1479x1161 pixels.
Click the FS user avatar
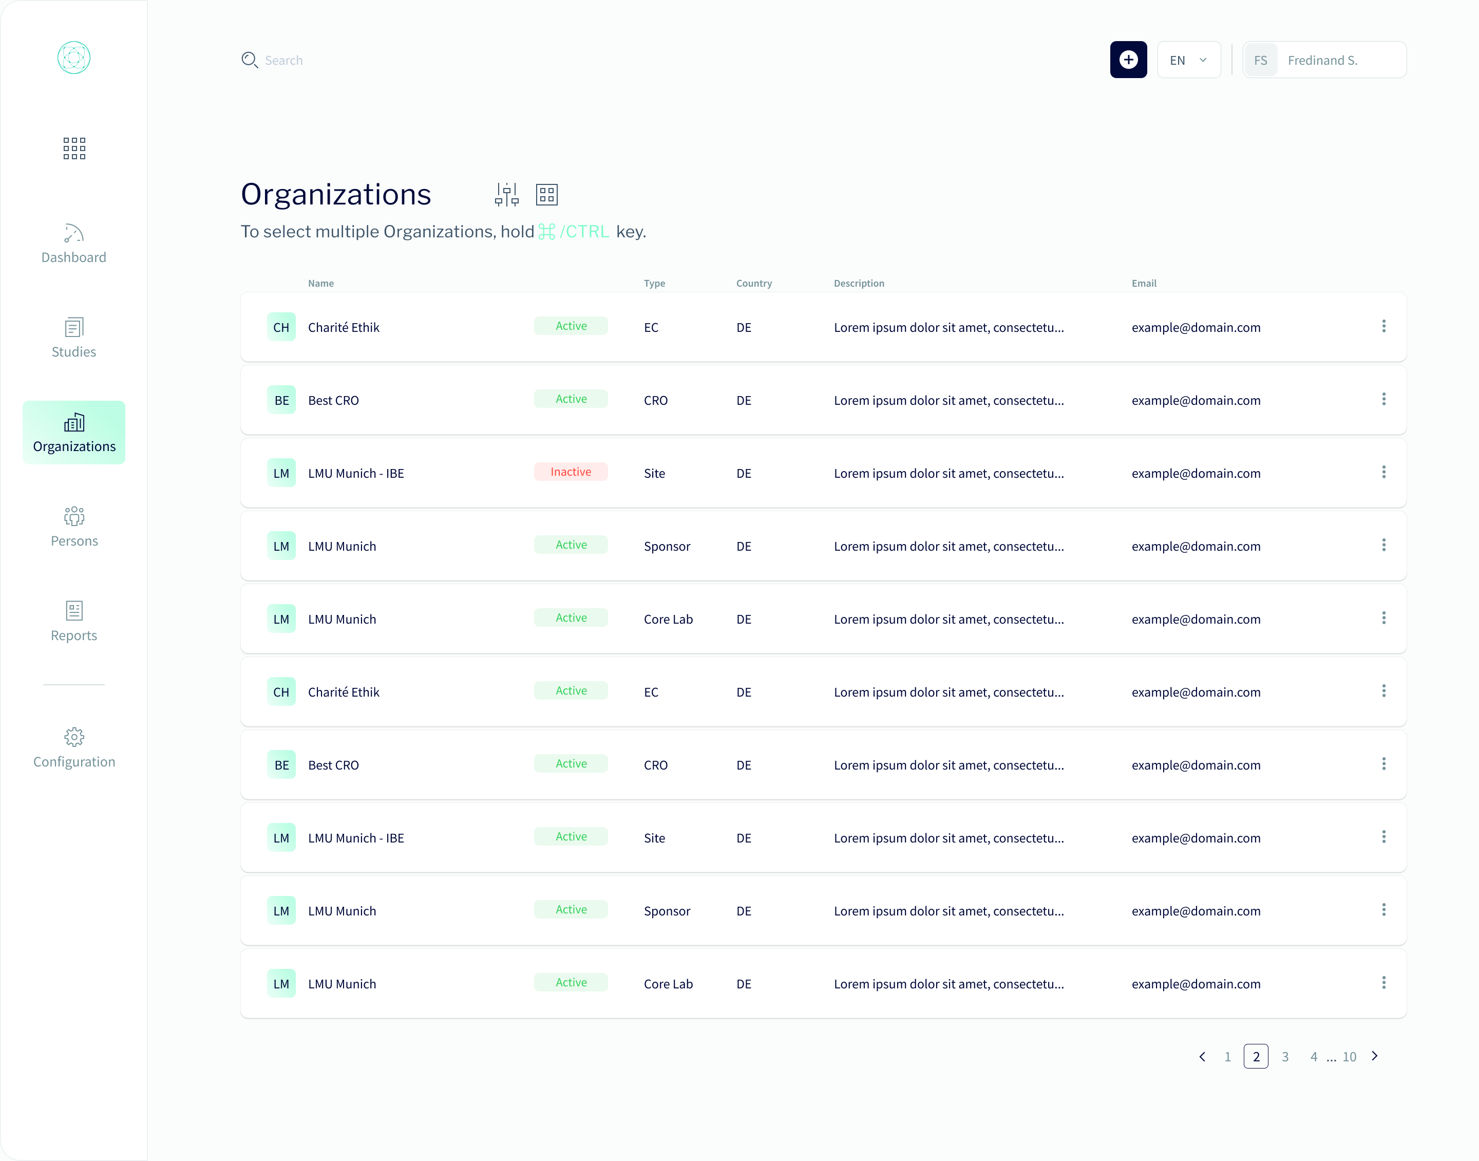tap(1260, 61)
